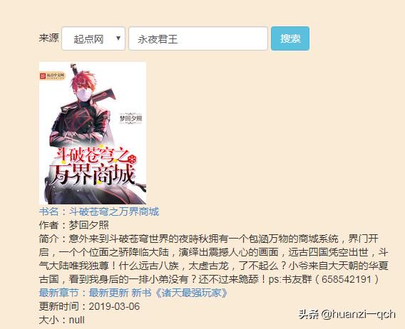Click the 作者:梦回夕照 author line
The image size is (405, 329).
click(74, 225)
